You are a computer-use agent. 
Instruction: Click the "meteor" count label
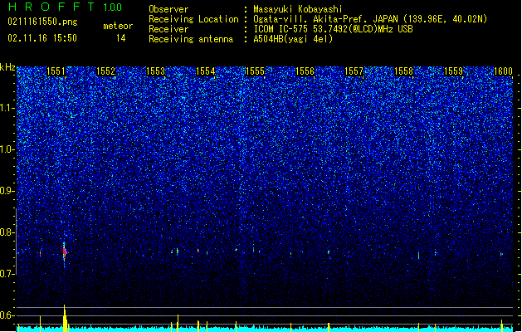118,26
